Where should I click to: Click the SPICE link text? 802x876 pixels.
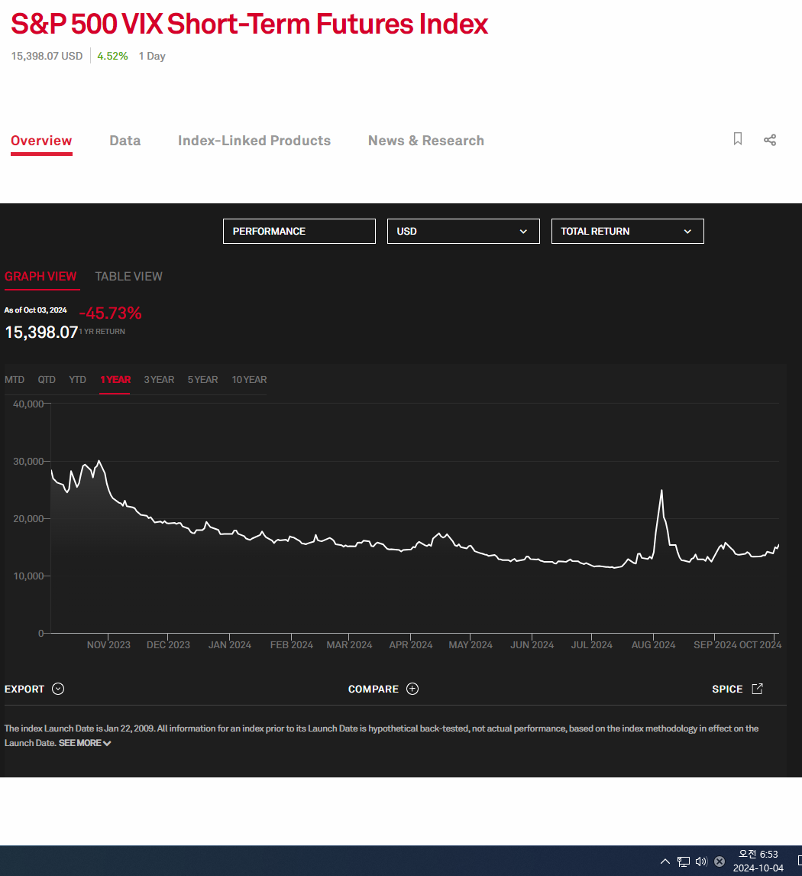click(727, 689)
